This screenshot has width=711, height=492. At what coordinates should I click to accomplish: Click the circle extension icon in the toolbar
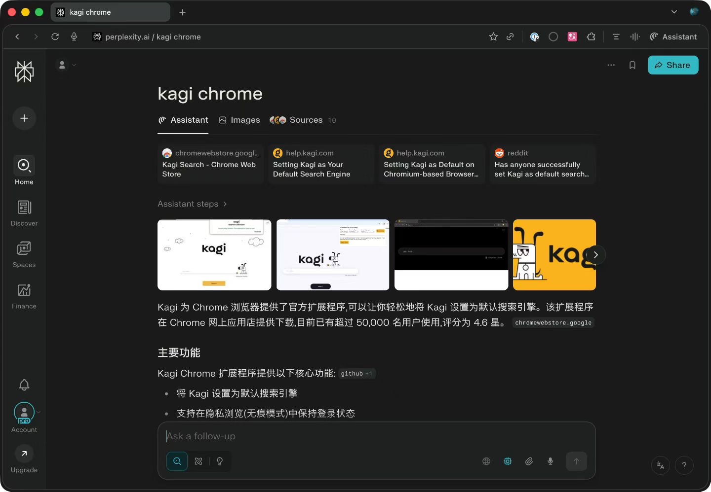point(553,36)
